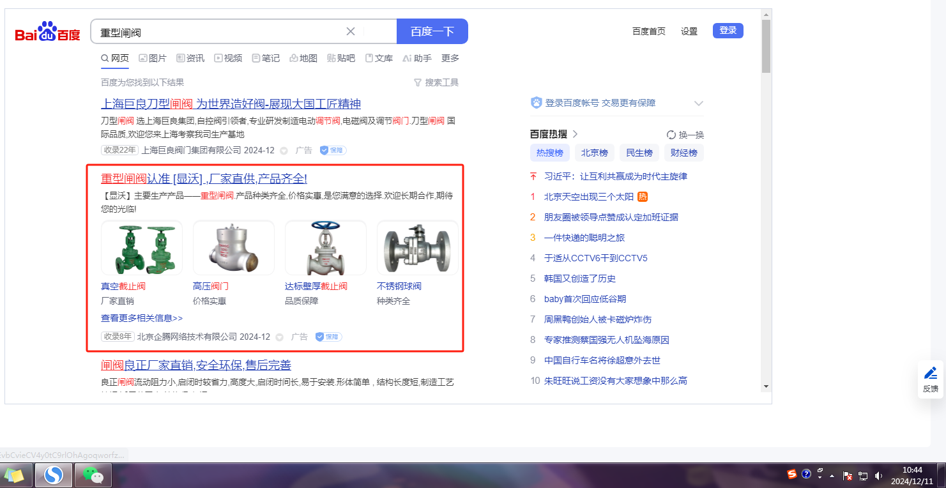Open the 重型闸阀认准 [显沃] result title
Viewport: 946px width, 488px height.
(204, 179)
